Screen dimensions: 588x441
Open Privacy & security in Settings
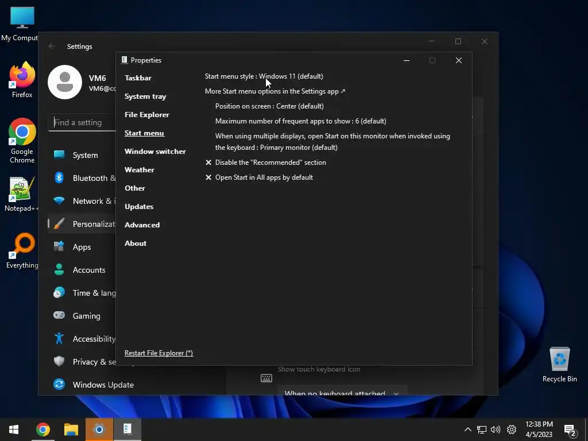point(82,362)
